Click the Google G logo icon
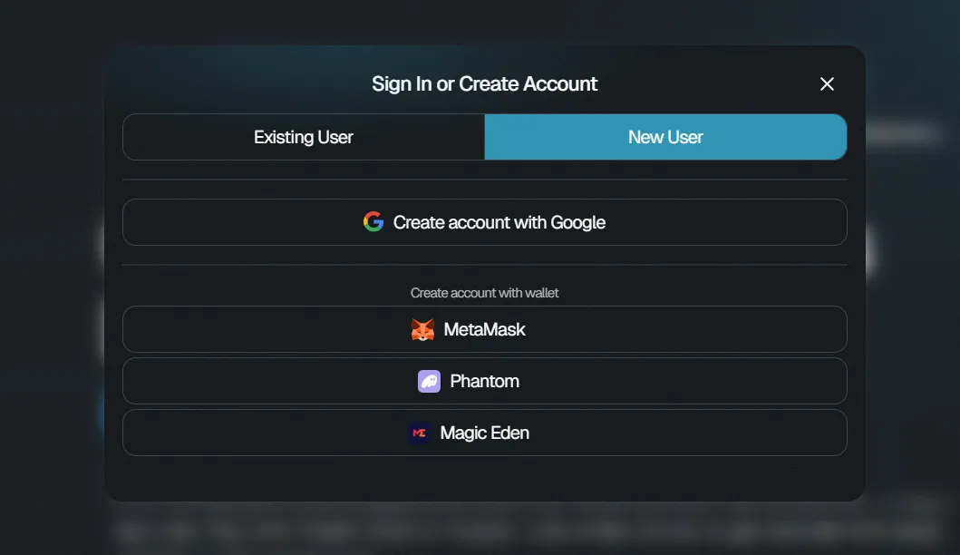Image resolution: width=960 pixels, height=555 pixels. point(373,222)
